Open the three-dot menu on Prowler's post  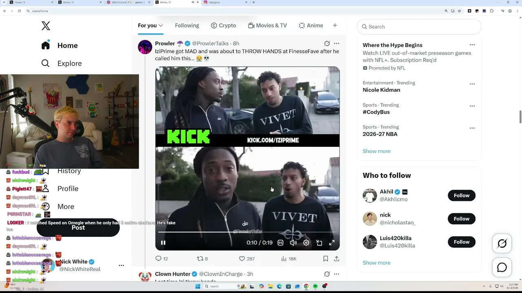pos(336,44)
